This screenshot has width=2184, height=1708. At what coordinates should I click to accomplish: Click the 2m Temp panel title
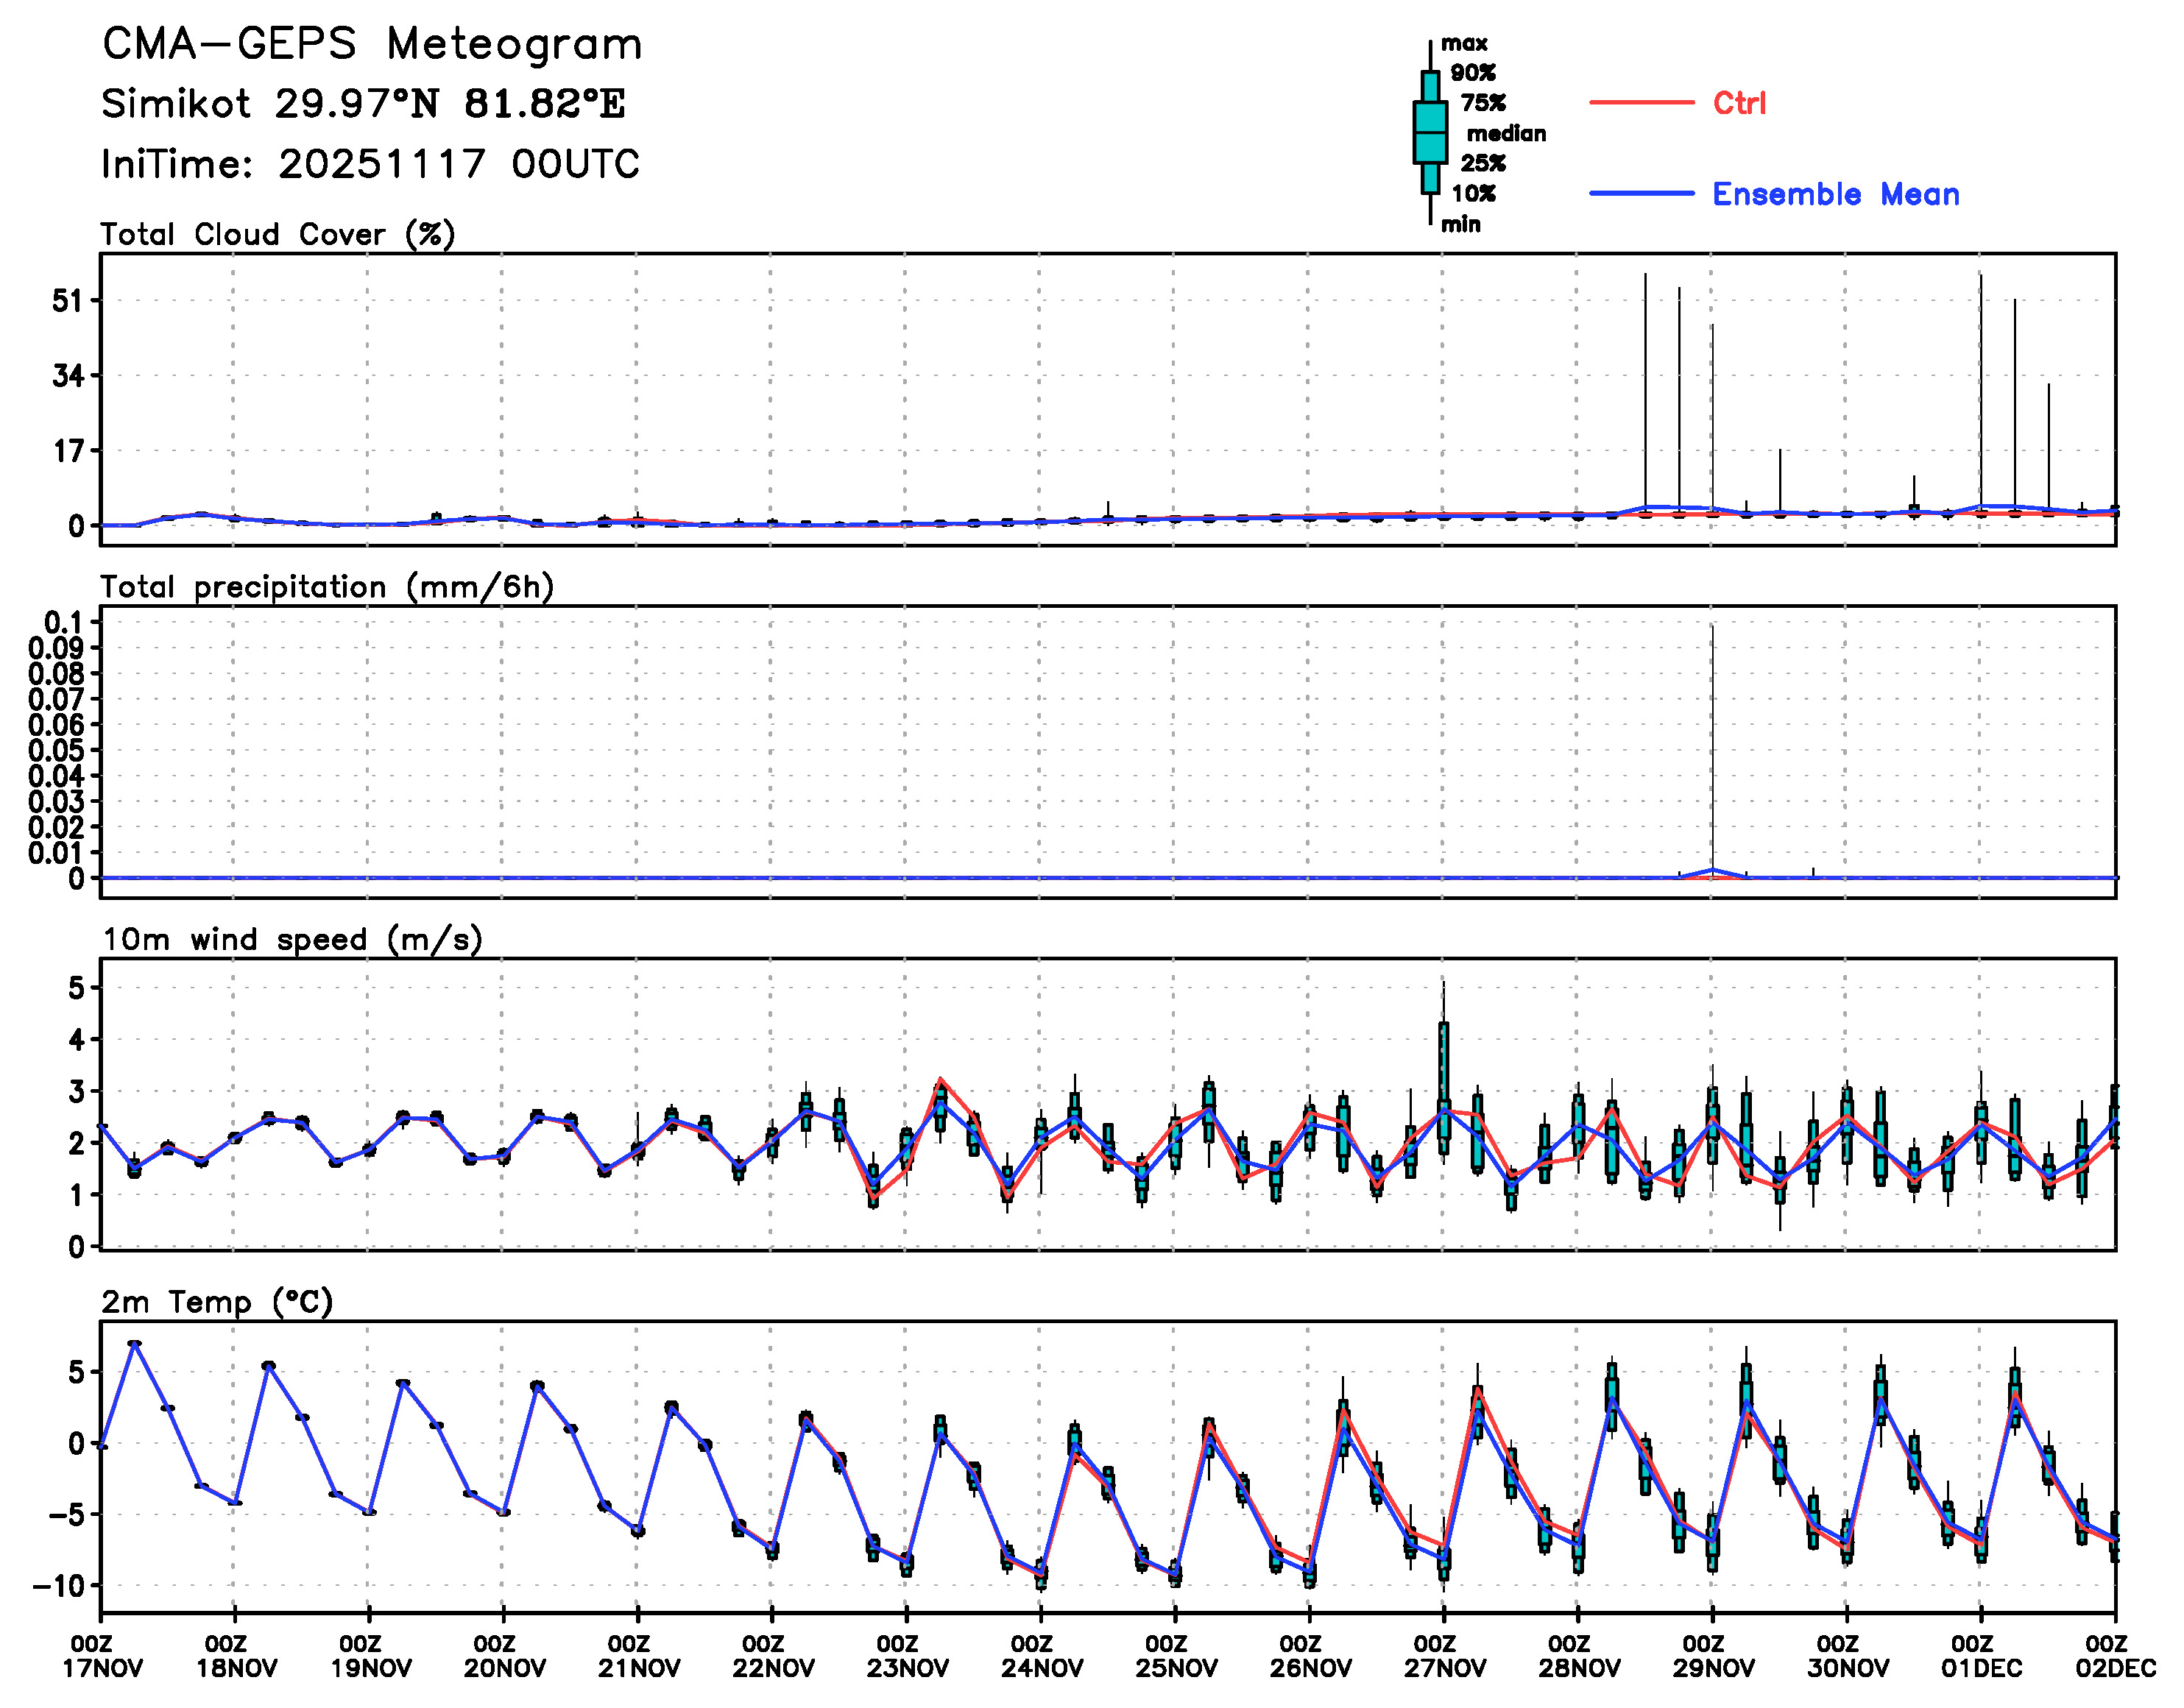[x=217, y=1301]
